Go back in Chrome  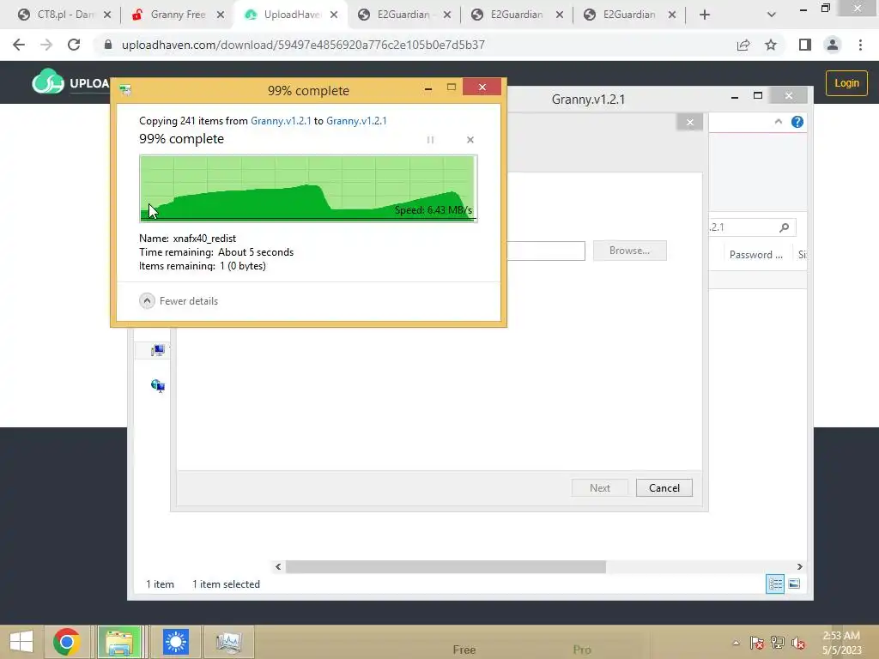[x=19, y=45]
